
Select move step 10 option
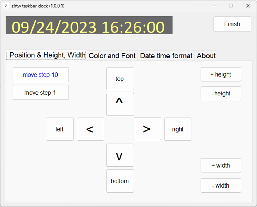(41, 75)
